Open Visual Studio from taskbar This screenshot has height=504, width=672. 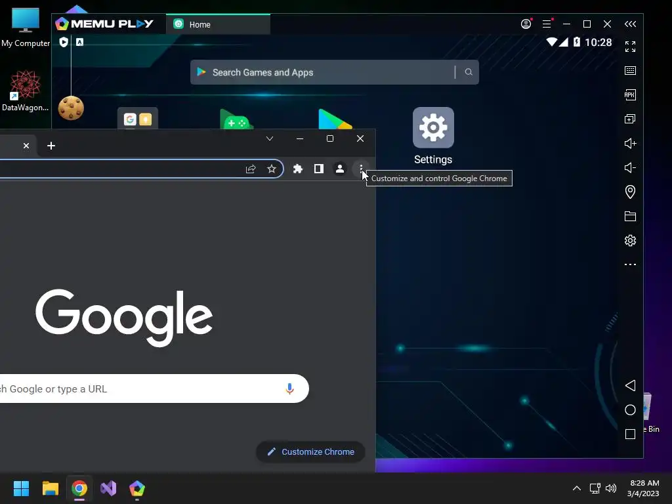108,488
